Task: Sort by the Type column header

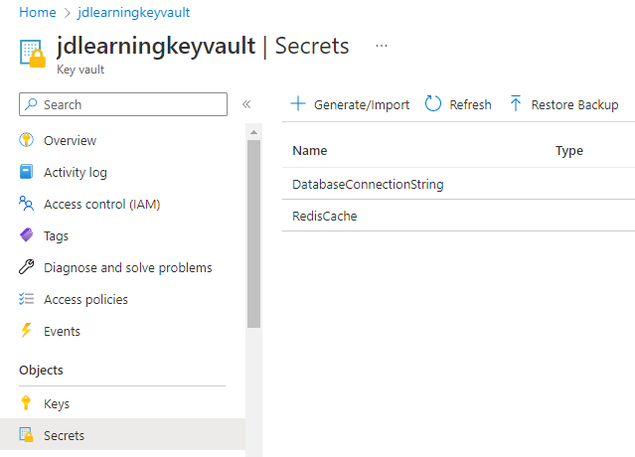Action: click(x=569, y=151)
